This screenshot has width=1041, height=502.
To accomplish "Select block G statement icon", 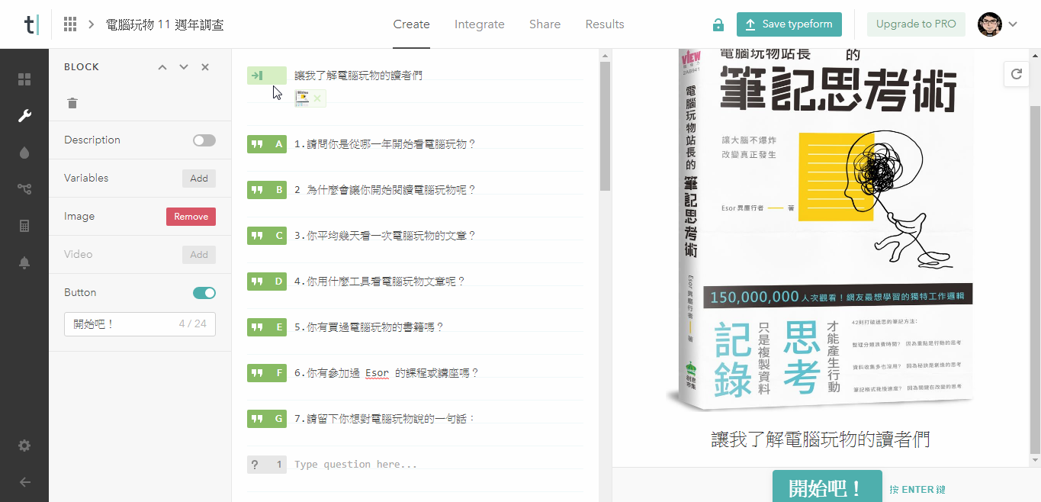I will pos(267,418).
